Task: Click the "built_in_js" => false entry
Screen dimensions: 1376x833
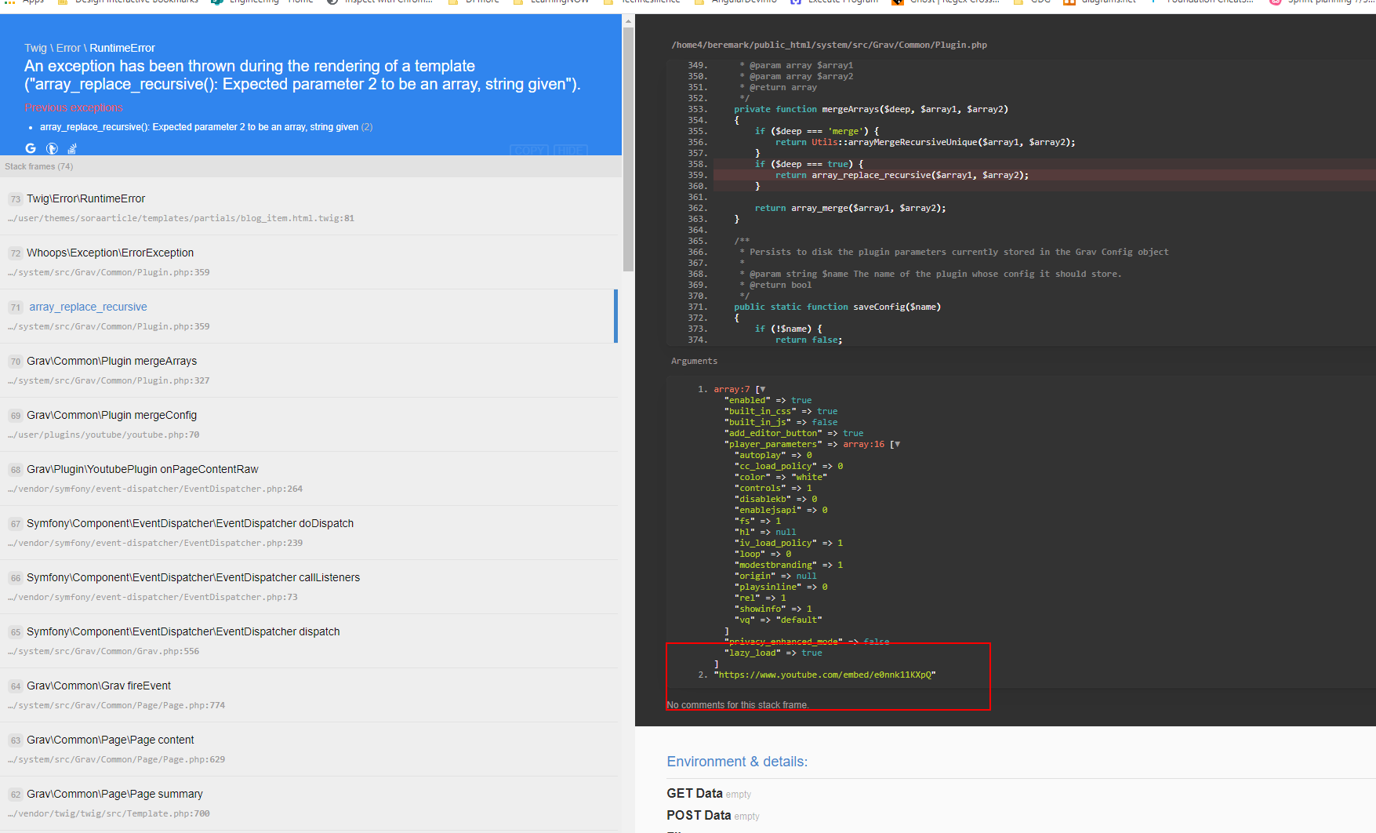Action: coord(781,422)
